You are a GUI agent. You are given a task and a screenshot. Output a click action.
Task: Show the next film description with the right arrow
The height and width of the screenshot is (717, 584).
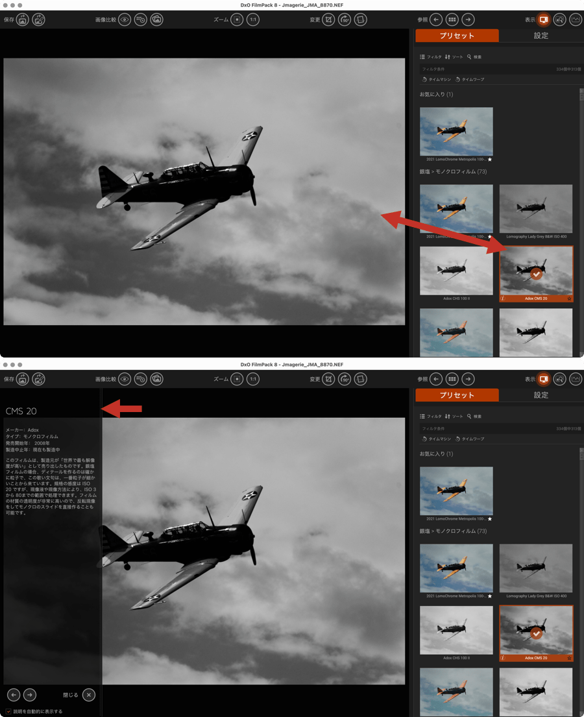(x=30, y=695)
